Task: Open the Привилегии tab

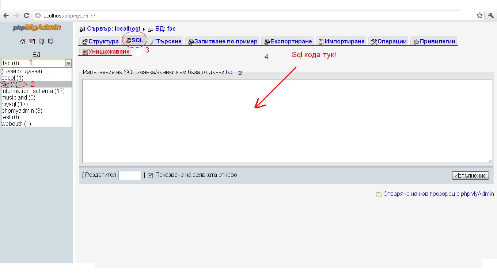Action: 434,41
